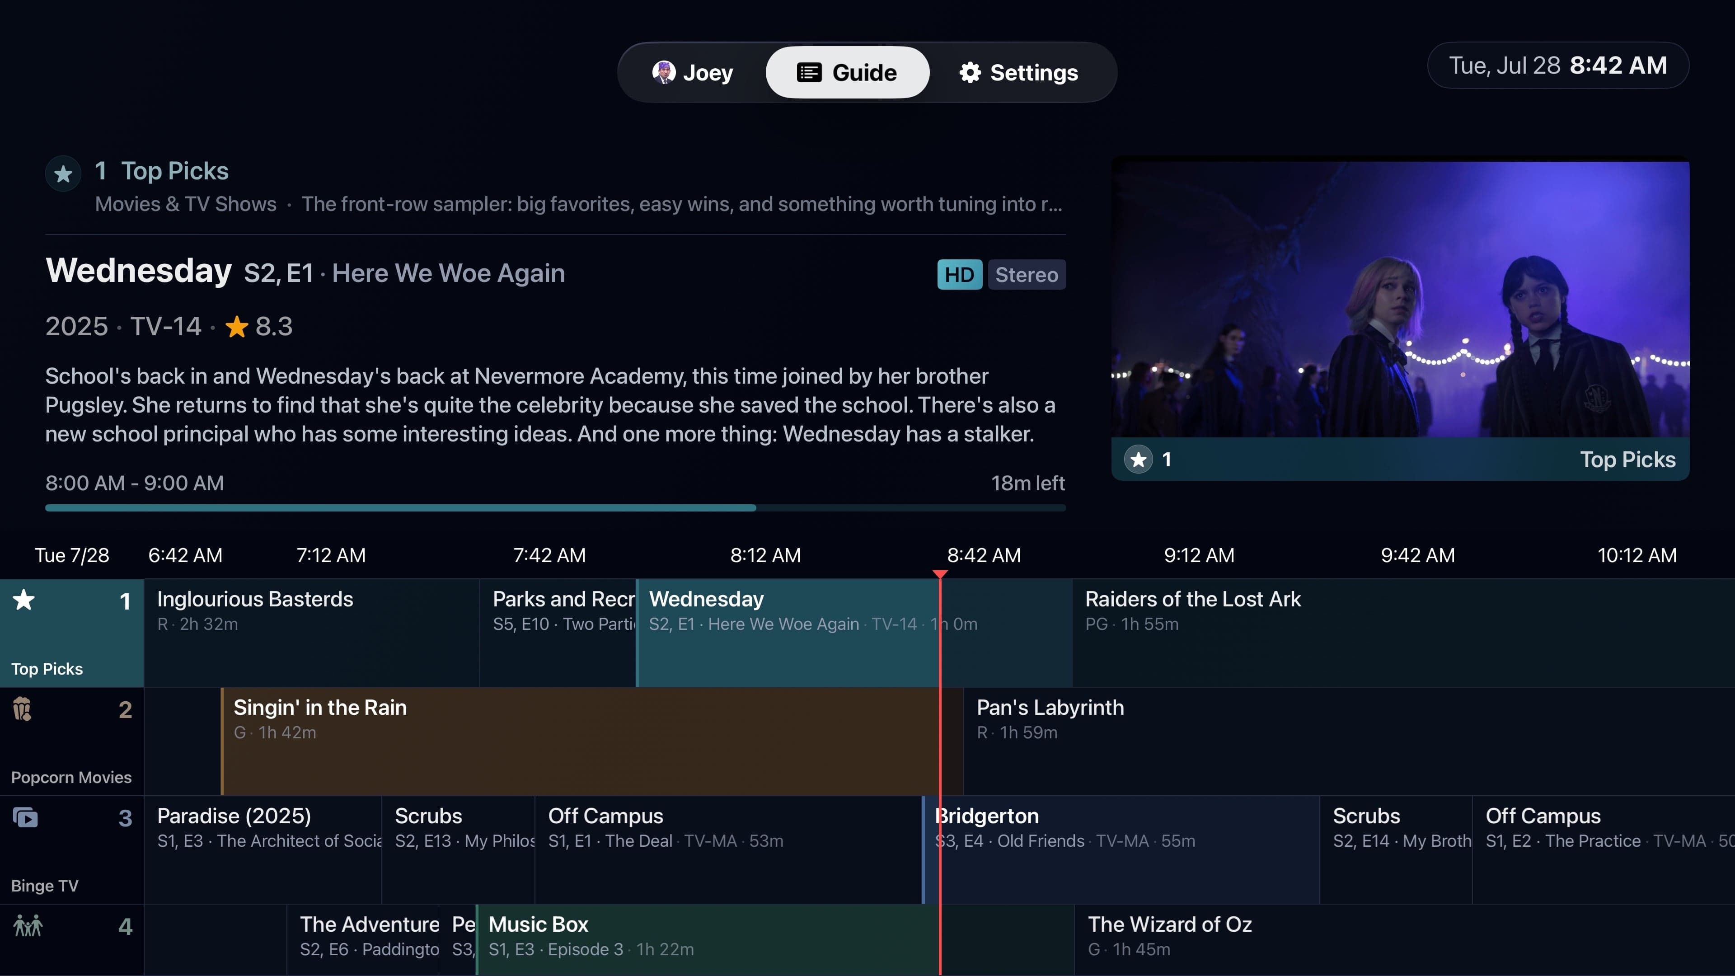
Task: Select Scrubs S2, E14 cell
Action: pyautogui.click(x=1396, y=849)
